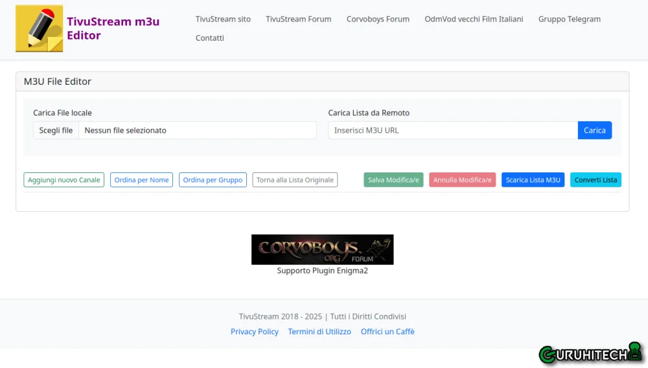Viewport: 648px width, 368px height.
Task: Open Termini di Utilizzo link
Action: pos(319,332)
